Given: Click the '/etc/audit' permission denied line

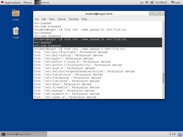Looking at the screenshot, I should 63,58.
